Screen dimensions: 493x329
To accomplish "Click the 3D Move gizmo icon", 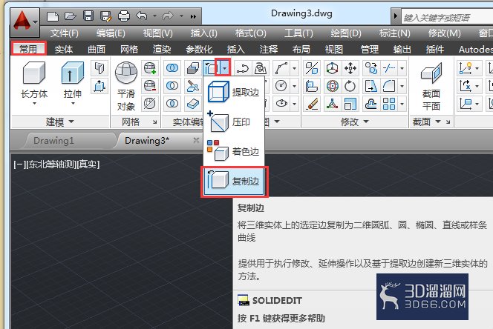I will point(332,68).
